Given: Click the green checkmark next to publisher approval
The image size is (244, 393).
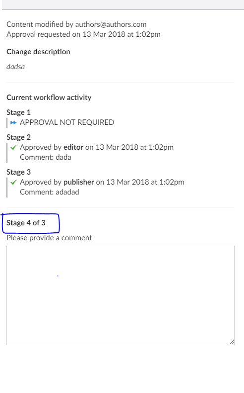Looking at the screenshot, I should pyautogui.click(x=13, y=182).
